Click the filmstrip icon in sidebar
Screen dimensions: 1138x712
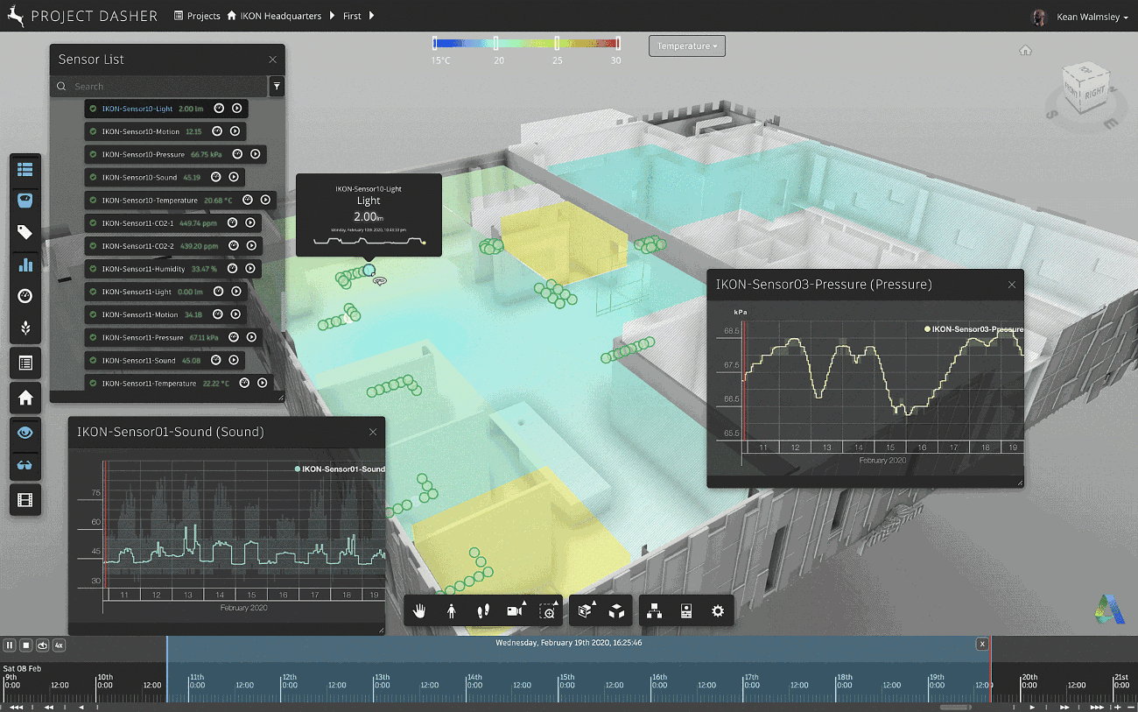[x=25, y=499]
